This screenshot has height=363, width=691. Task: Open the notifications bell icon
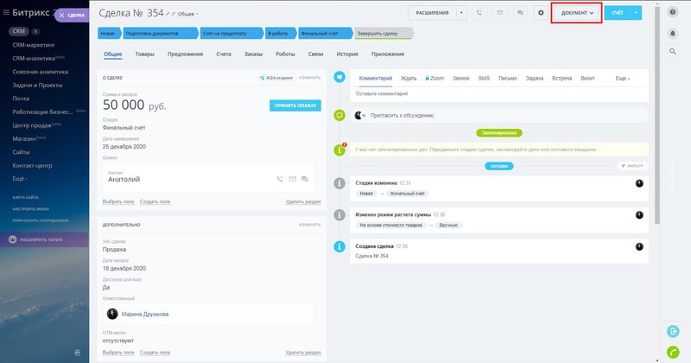point(672,33)
